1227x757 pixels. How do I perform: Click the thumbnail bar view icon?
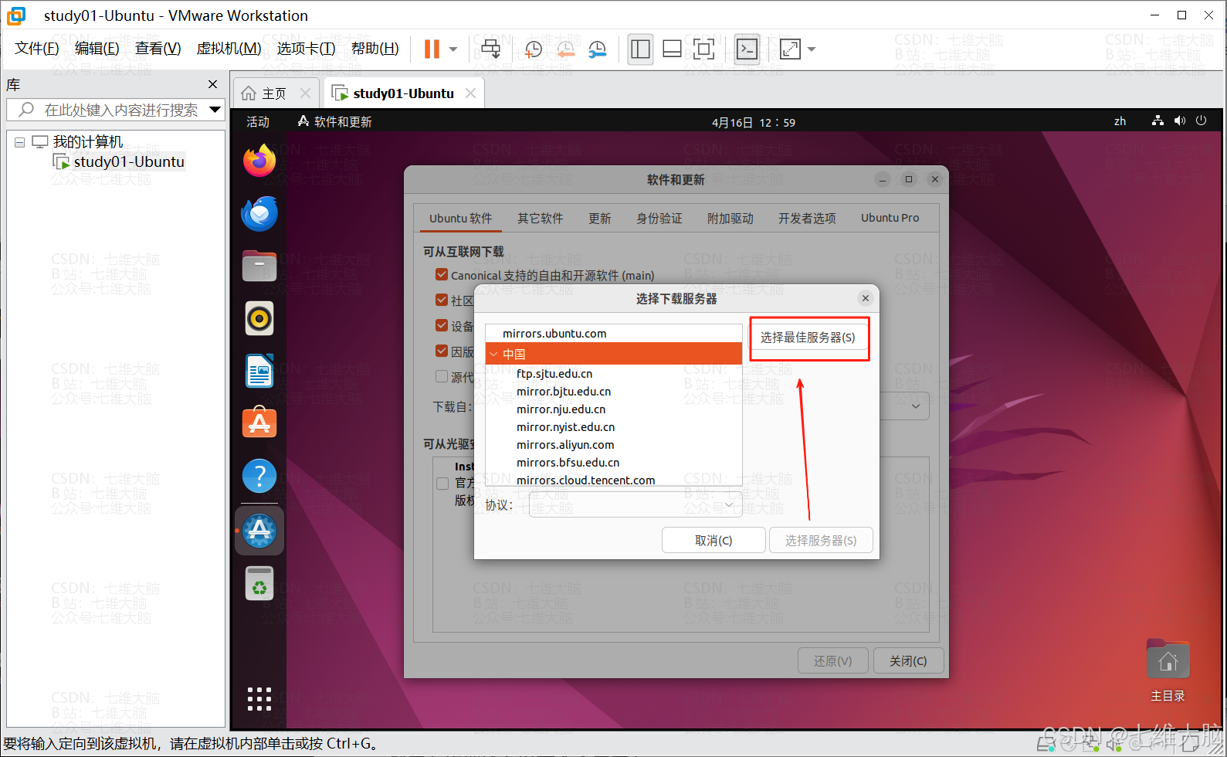pyautogui.click(x=672, y=49)
